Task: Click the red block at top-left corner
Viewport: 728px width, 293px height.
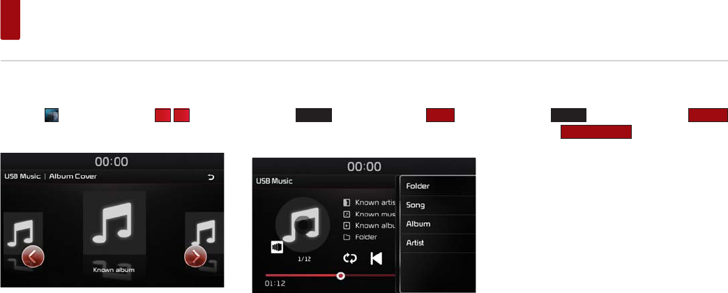Action: [10, 20]
